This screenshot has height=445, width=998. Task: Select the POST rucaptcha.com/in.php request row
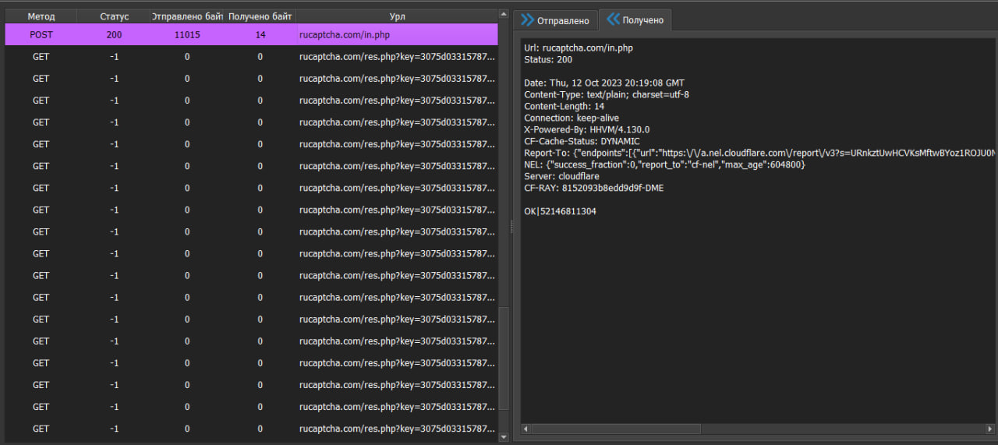(249, 35)
